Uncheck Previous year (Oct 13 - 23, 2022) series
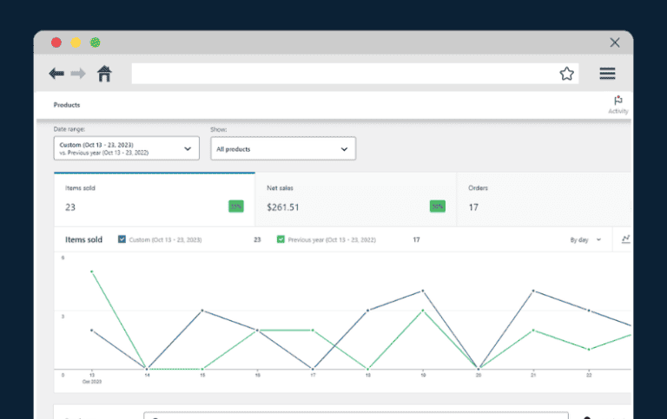 281,239
